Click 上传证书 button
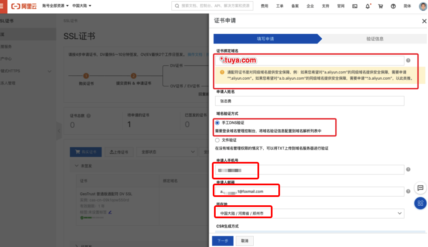428x247 pixels. (x=119, y=152)
